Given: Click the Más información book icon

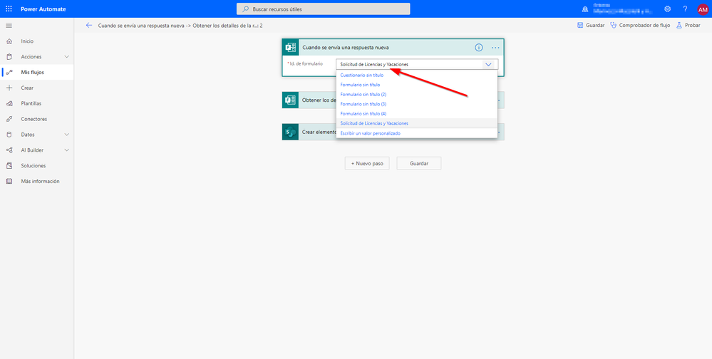Looking at the screenshot, I should pos(9,181).
